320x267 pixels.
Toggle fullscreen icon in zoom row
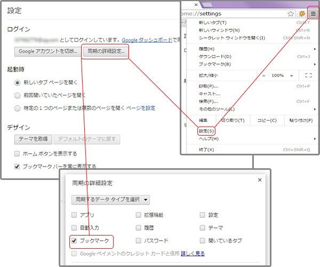308,75
